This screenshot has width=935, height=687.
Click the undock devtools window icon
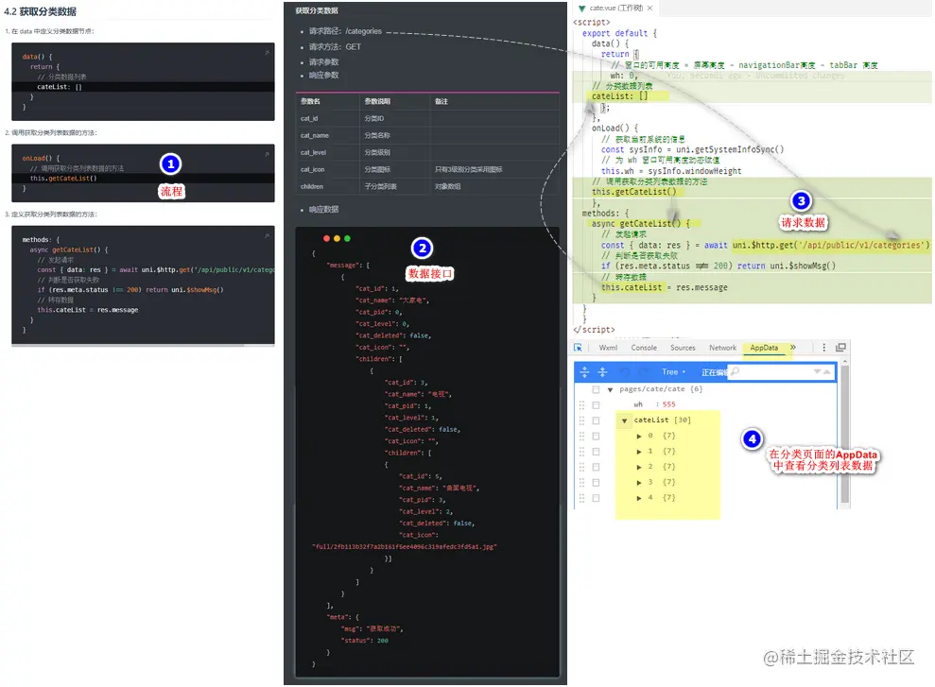tap(840, 348)
